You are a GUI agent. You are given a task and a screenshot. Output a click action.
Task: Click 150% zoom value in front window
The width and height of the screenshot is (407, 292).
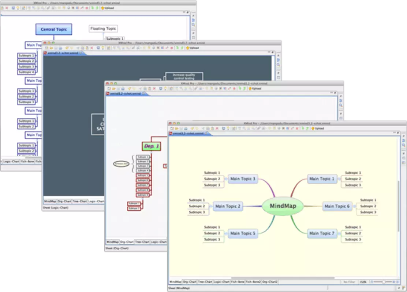(x=363, y=282)
